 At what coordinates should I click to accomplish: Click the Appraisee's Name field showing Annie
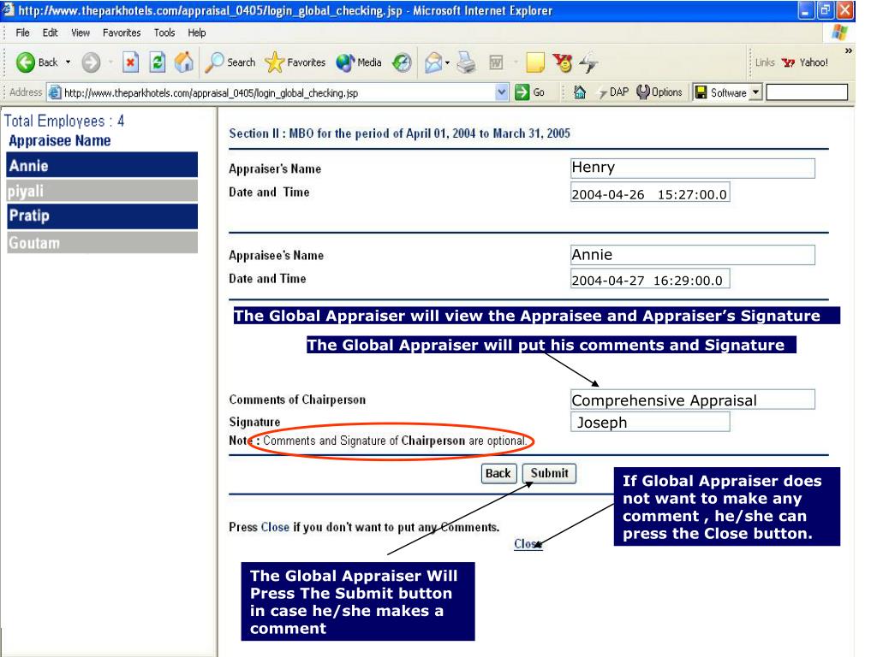692,255
